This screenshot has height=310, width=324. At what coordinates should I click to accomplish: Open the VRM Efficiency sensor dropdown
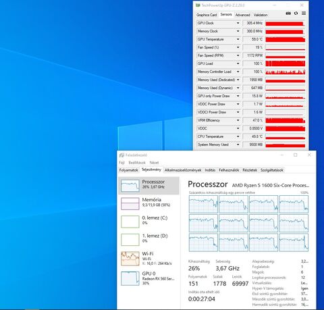238,120
